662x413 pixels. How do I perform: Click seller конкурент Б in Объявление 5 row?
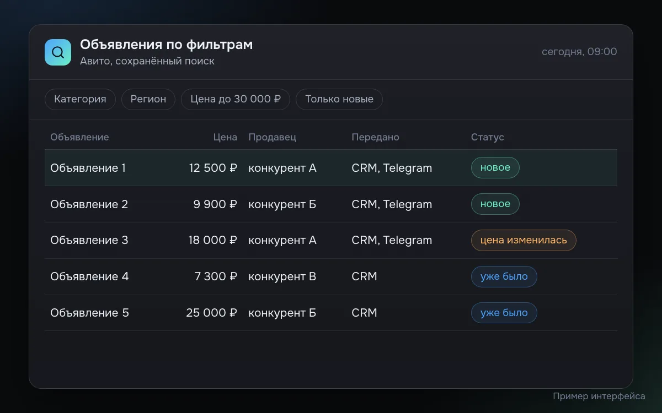tap(282, 313)
